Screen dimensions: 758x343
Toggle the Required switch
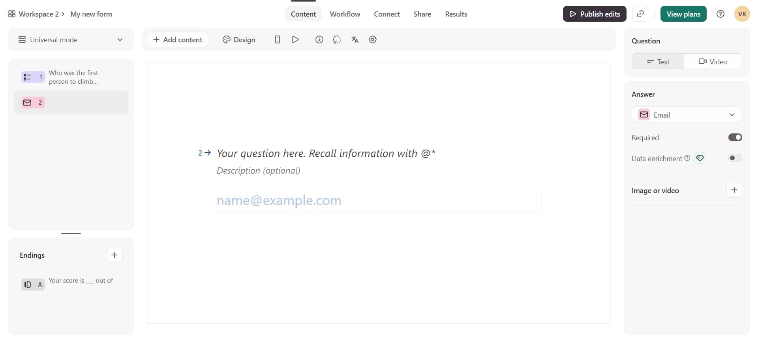click(x=735, y=137)
